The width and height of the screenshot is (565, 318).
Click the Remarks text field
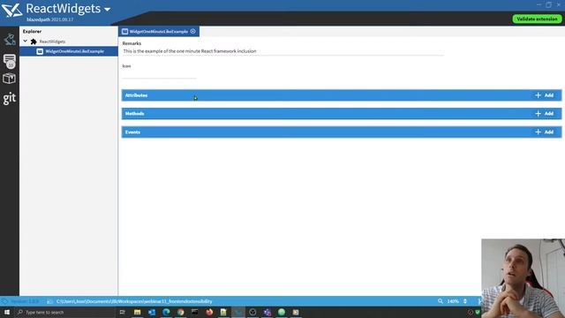pos(282,51)
